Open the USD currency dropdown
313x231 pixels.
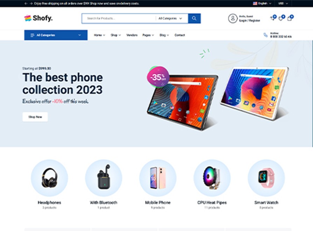coord(283,3)
